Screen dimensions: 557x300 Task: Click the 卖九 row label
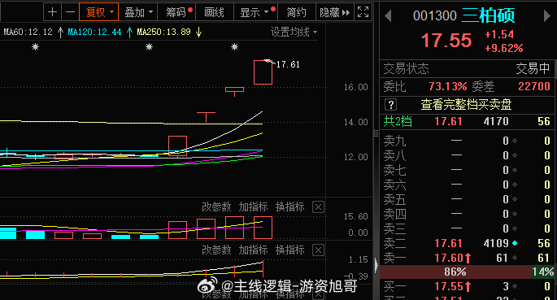[394, 141]
